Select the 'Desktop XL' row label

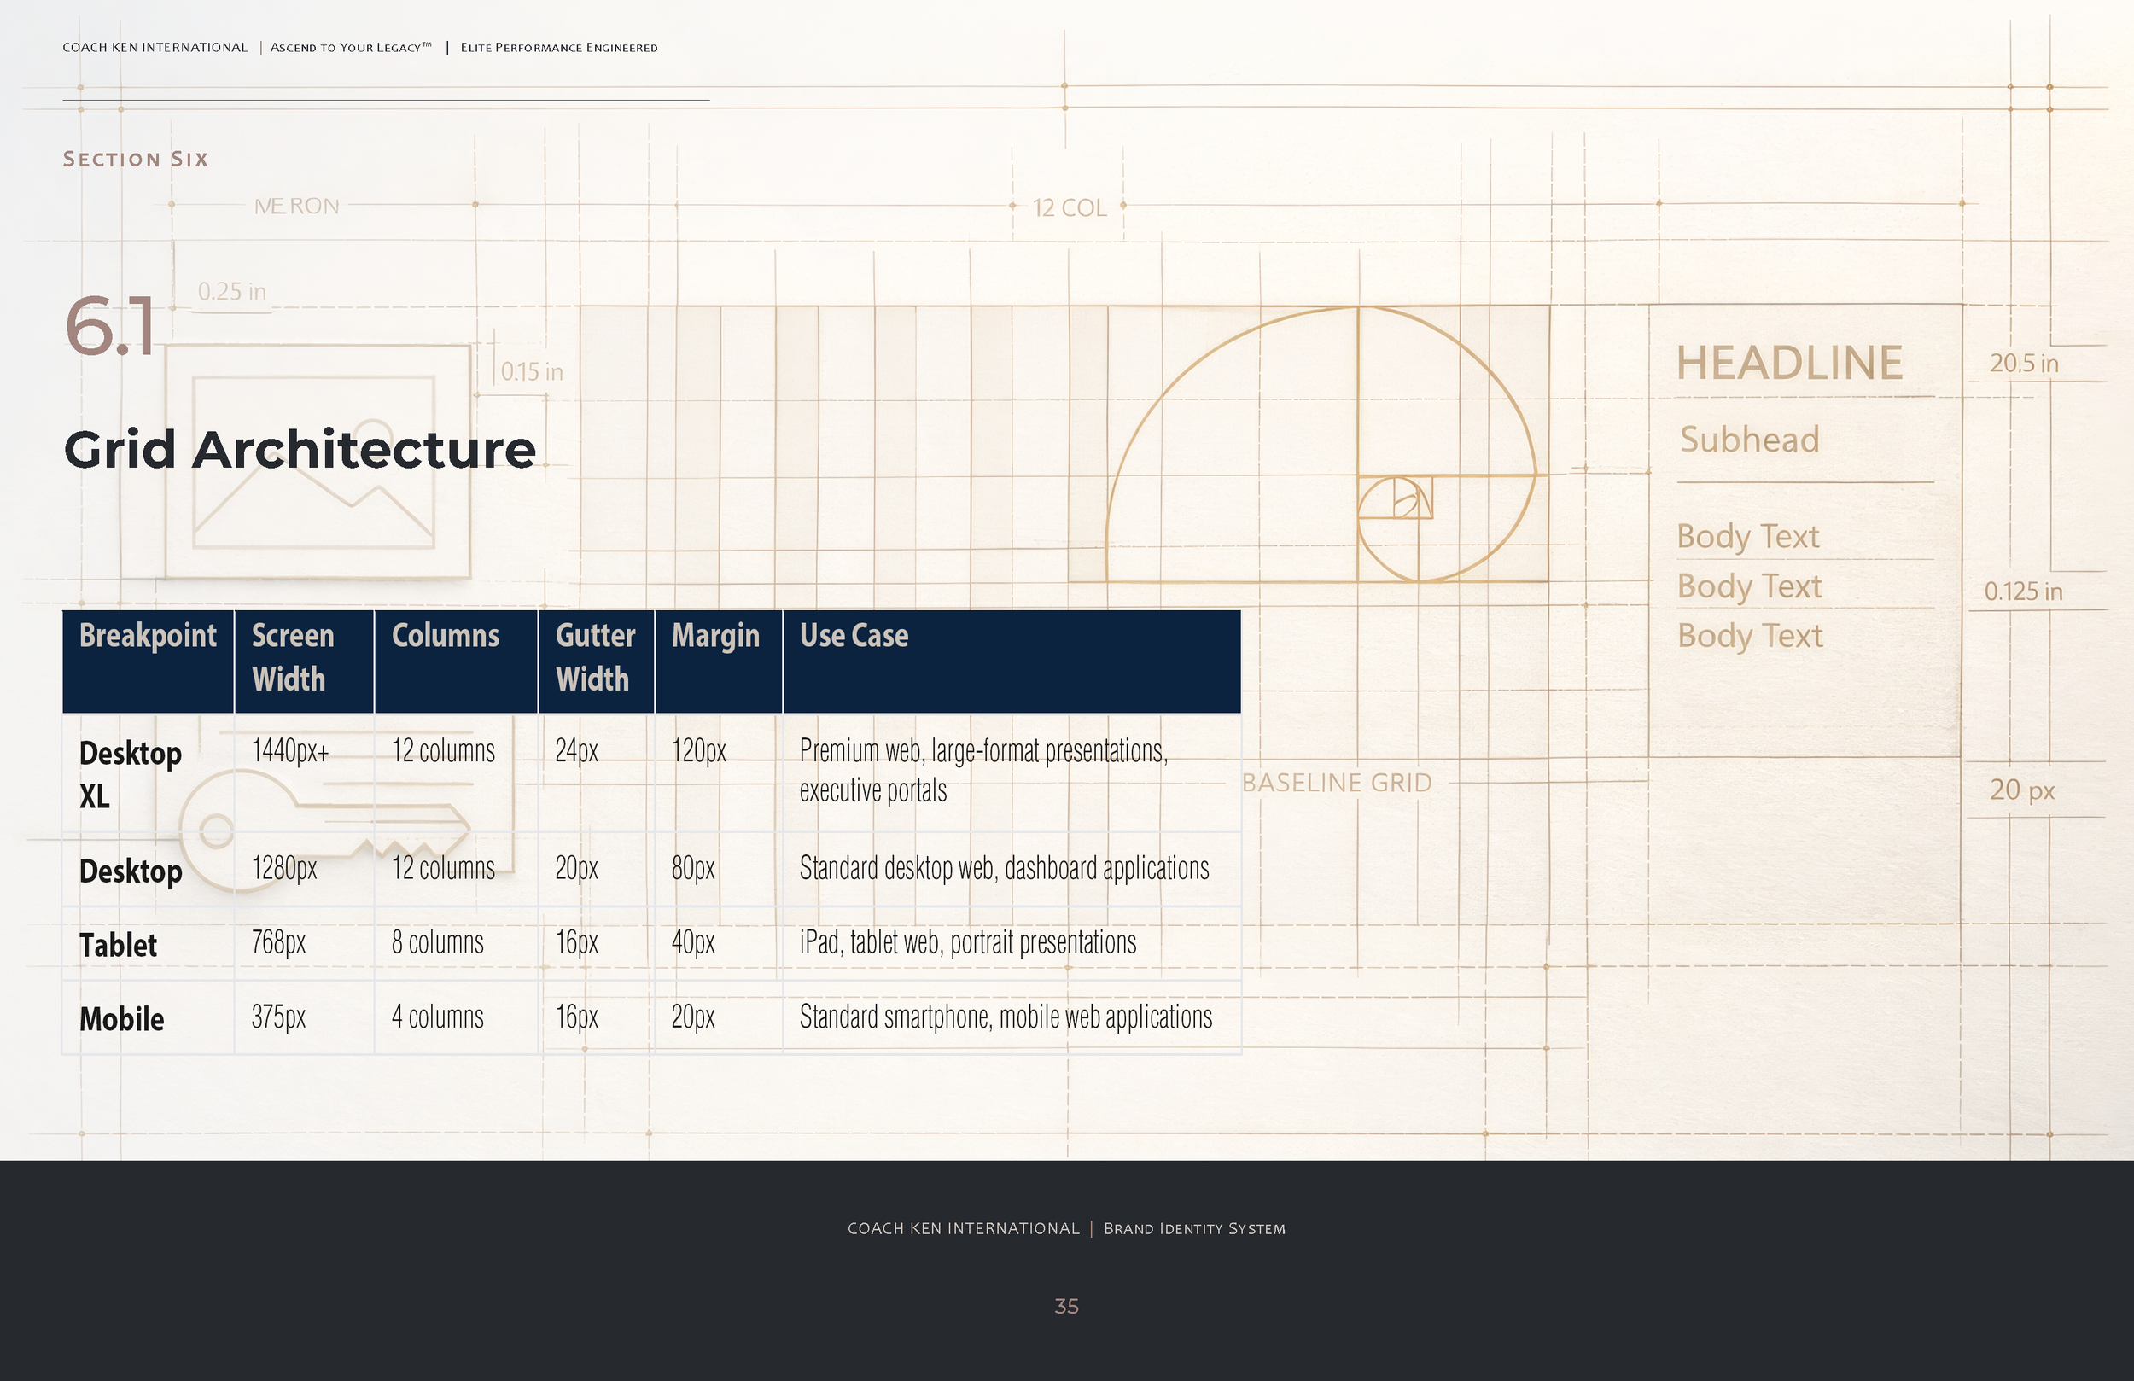130,775
